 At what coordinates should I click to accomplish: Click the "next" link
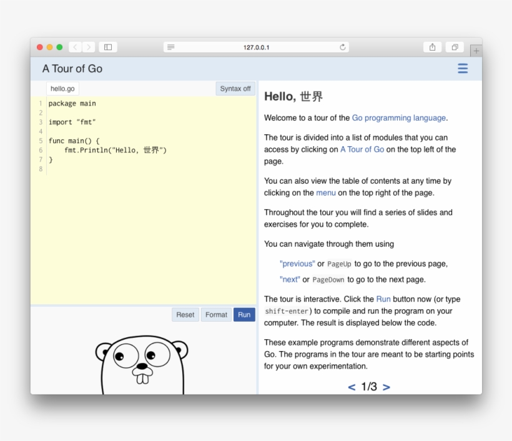pyautogui.click(x=290, y=279)
